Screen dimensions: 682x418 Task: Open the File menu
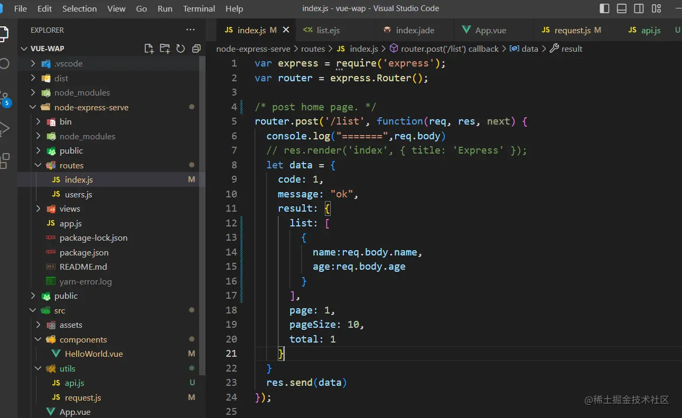point(20,9)
